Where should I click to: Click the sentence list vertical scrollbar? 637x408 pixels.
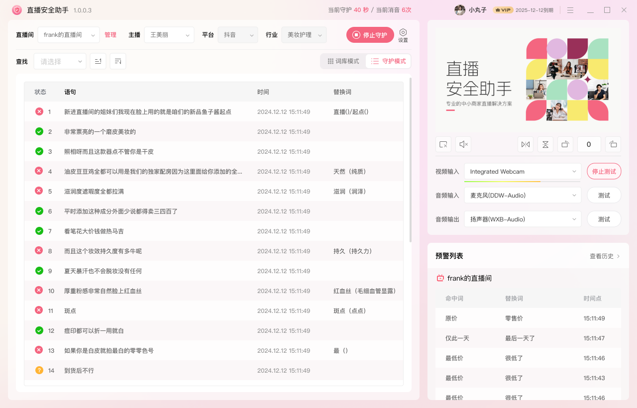(411, 160)
